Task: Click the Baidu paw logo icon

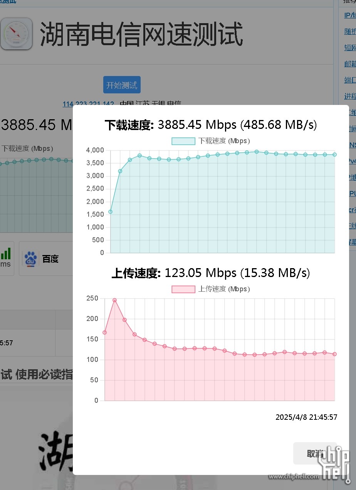Action: tap(31, 259)
